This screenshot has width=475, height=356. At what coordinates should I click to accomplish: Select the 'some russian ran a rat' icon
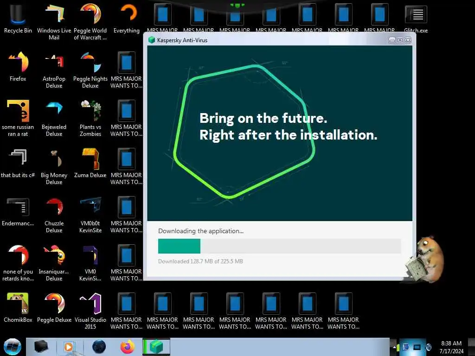click(x=18, y=118)
